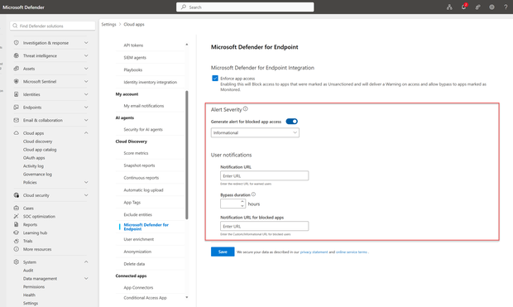Click the Reports icon
Viewport: 513px width, 307px height.
coord(16,224)
